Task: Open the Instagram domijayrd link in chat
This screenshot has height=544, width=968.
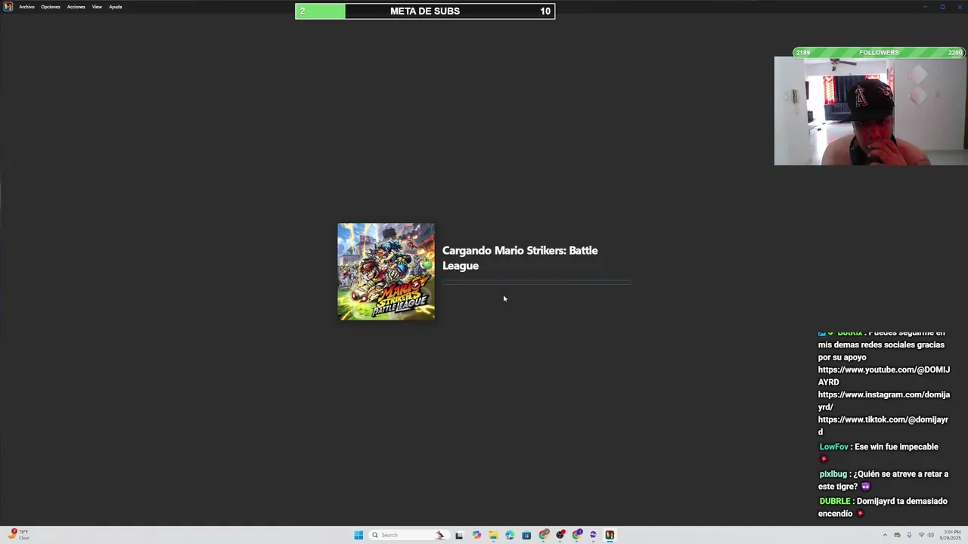Action: 883,400
